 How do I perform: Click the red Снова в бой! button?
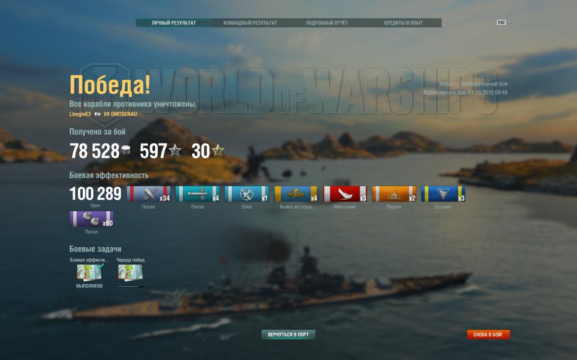click(x=488, y=335)
